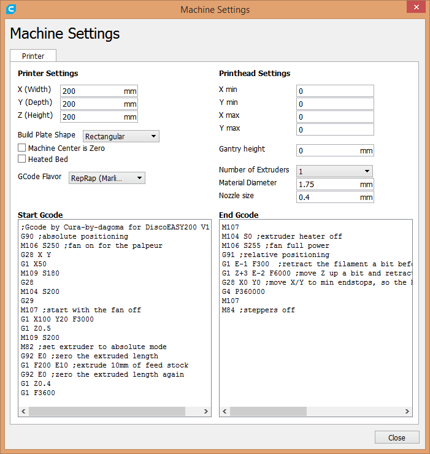Click the Nozzle size input field
430x454 pixels.
pos(335,197)
